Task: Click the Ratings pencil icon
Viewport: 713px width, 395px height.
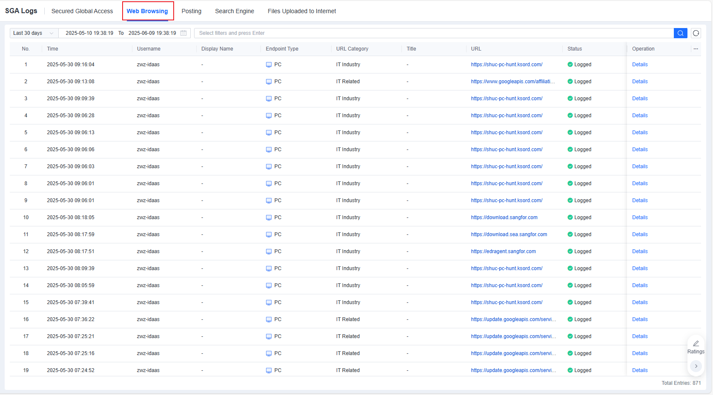Action: pyautogui.click(x=696, y=343)
